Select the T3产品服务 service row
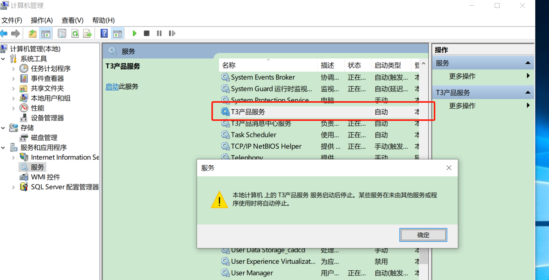 [x=319, y=112]
